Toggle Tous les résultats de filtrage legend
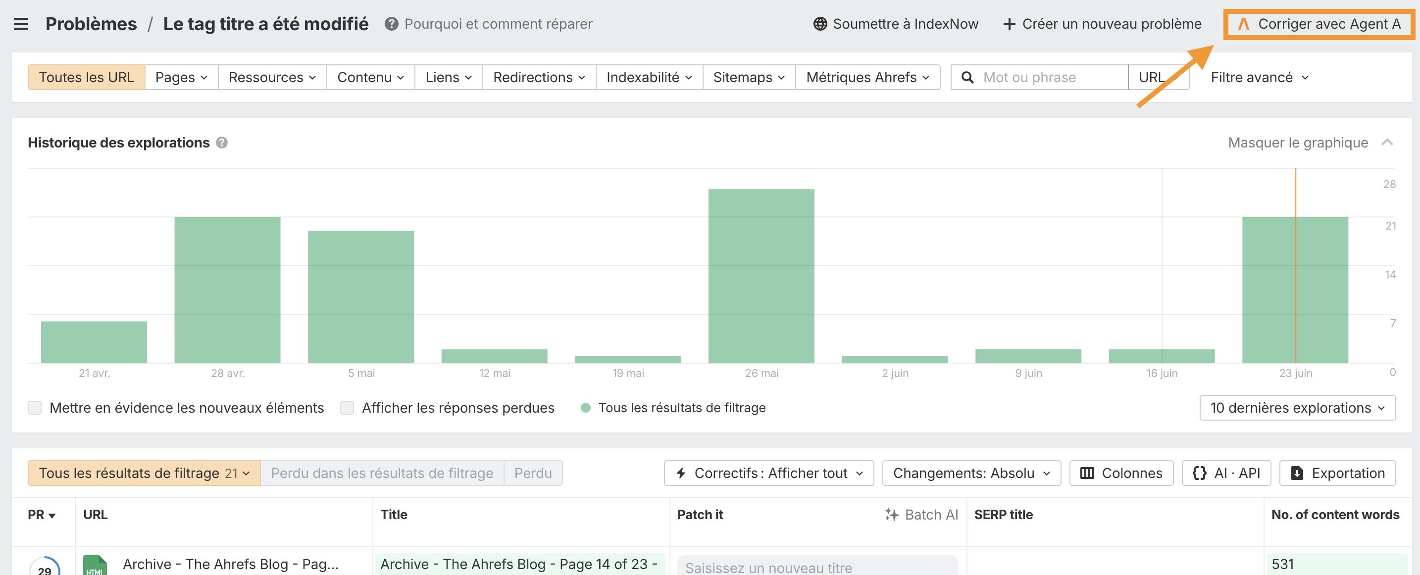Viewport: 1420px width, 575px height. pos(673,408)
